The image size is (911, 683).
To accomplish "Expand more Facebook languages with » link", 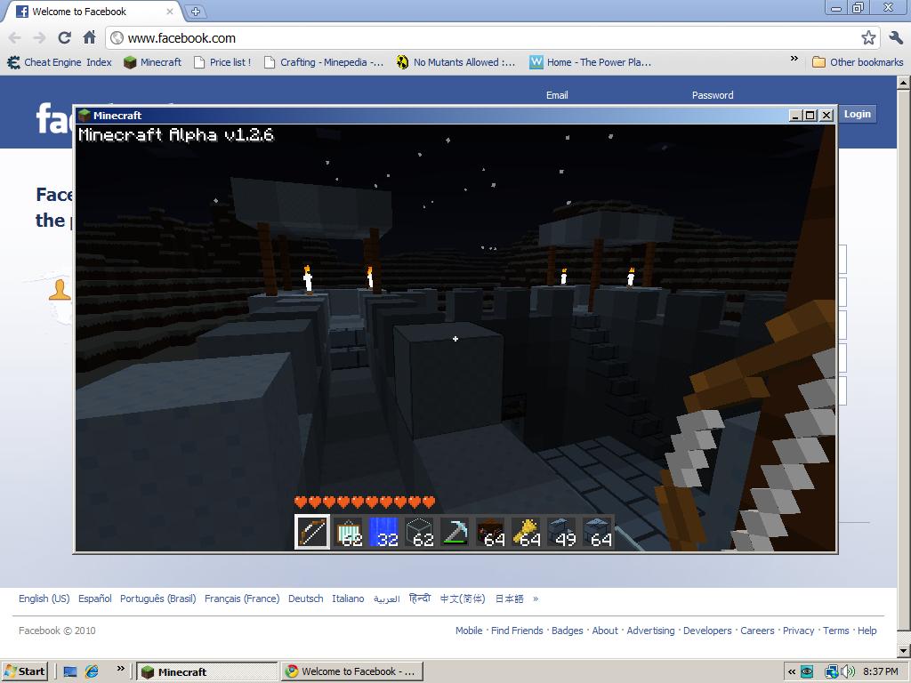I will pos(536,599).
